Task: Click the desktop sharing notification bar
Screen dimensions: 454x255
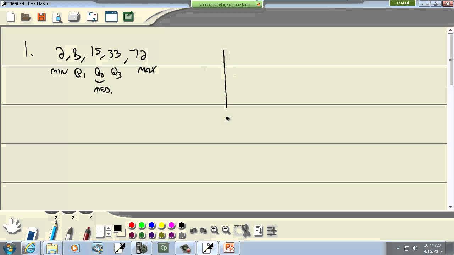Action: [x=227, y=4]
